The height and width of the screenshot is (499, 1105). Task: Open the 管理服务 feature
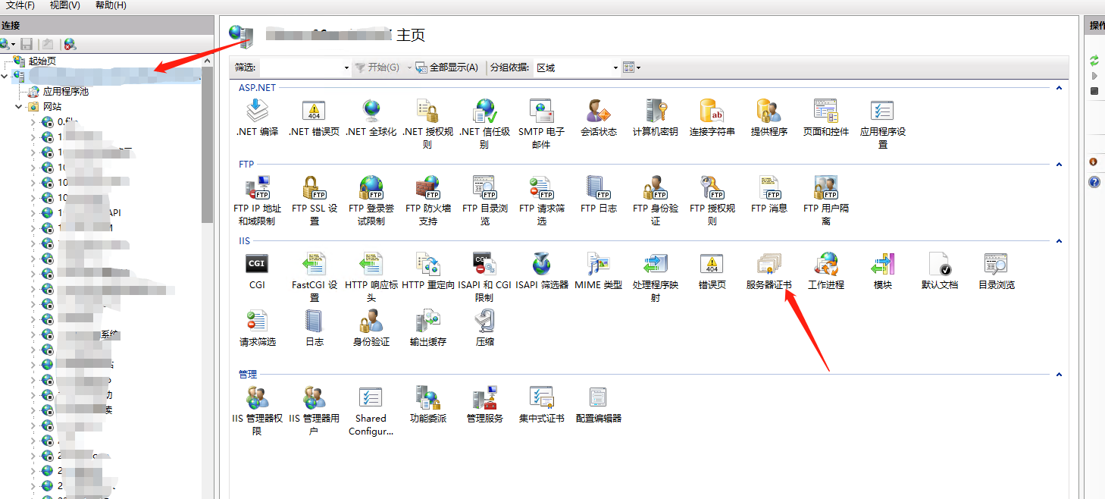pos(485,405)
